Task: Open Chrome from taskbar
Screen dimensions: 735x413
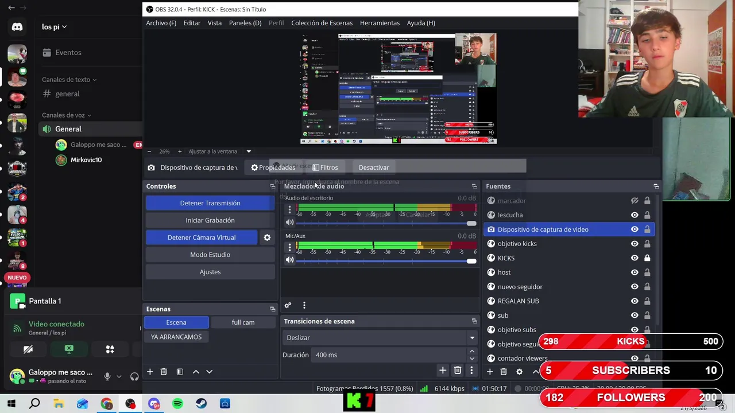Action: coord(106,404)
